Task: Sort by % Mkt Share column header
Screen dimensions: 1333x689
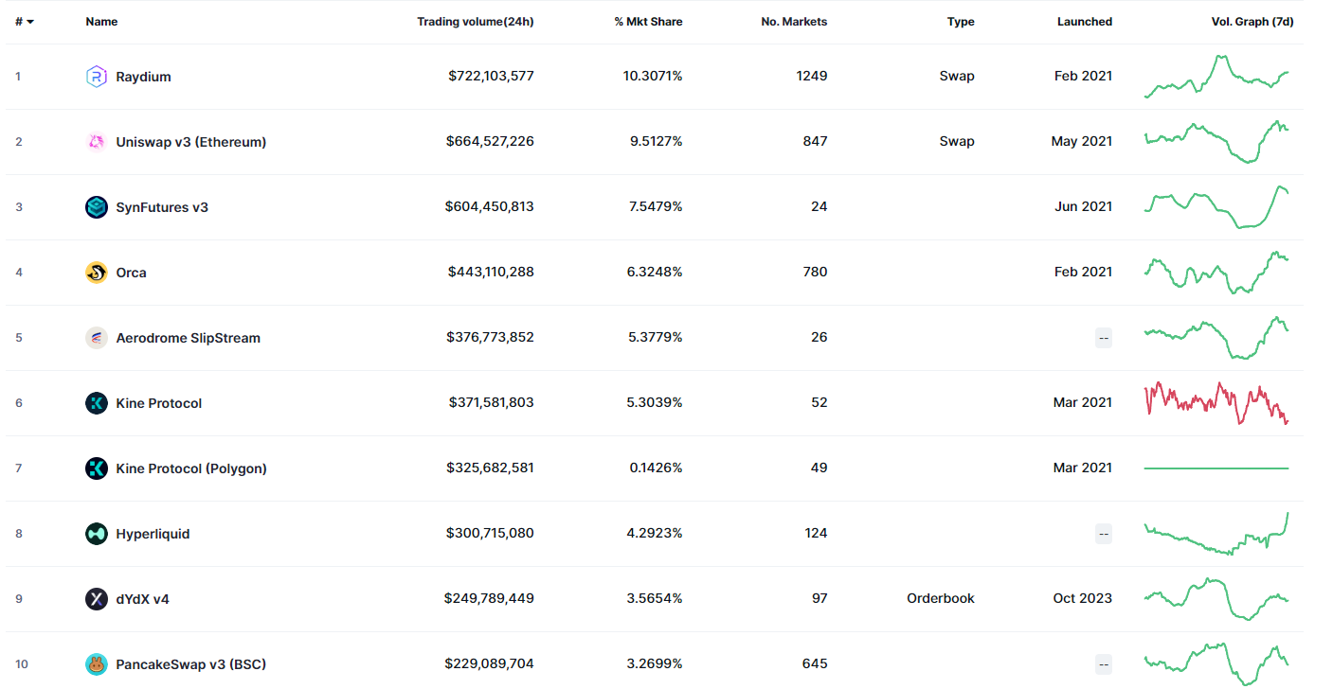Action: (x=648, y=22)
